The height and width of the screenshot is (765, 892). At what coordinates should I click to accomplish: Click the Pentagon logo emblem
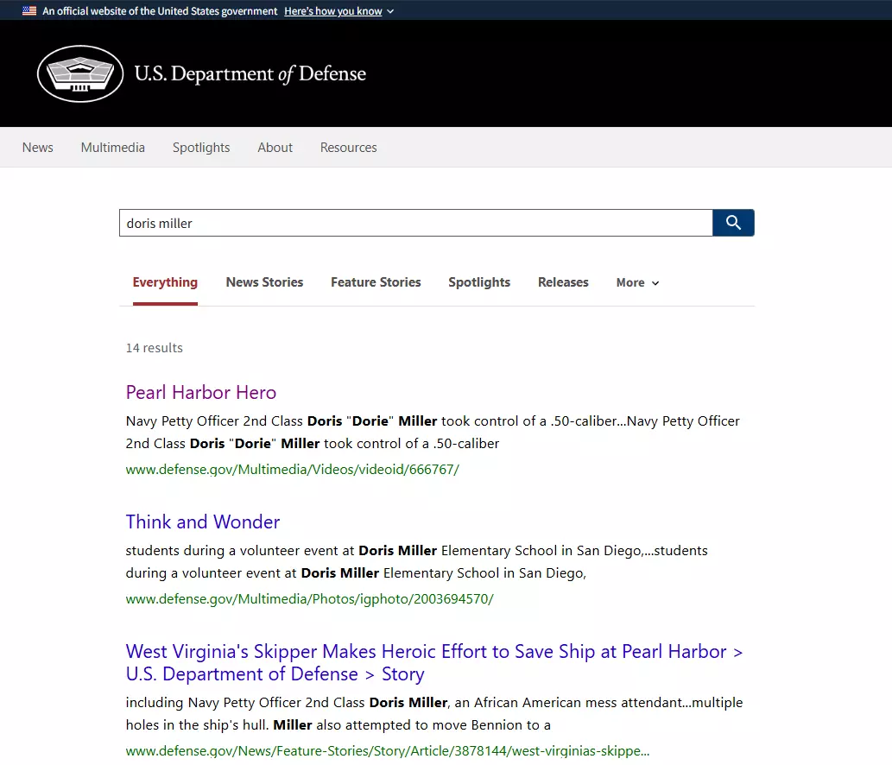click(x=80, y=74)
